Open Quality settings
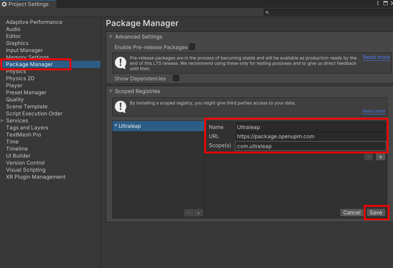393x268 pixels. tap(15, 99)
